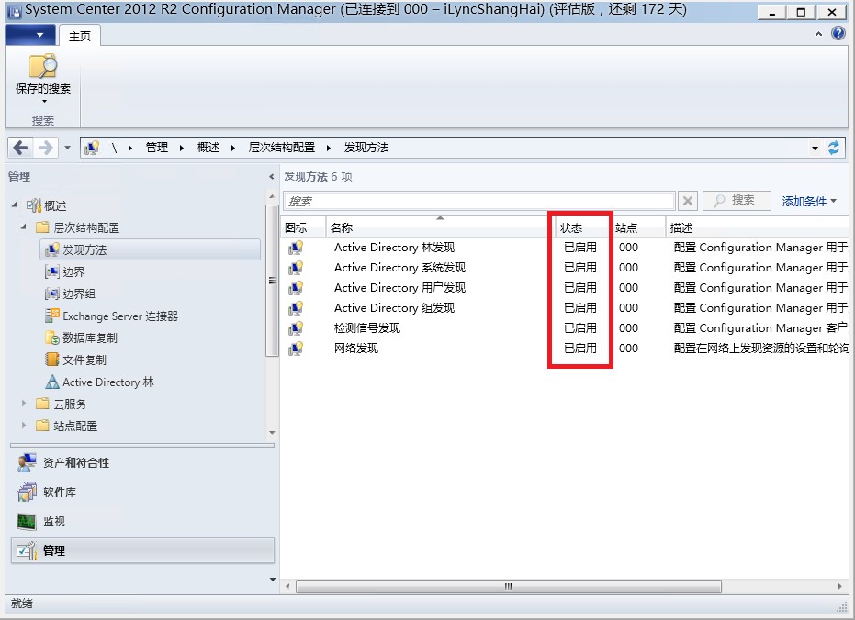Collapse the 概述 tree node
855x620 pixels.
coord(14,205)
